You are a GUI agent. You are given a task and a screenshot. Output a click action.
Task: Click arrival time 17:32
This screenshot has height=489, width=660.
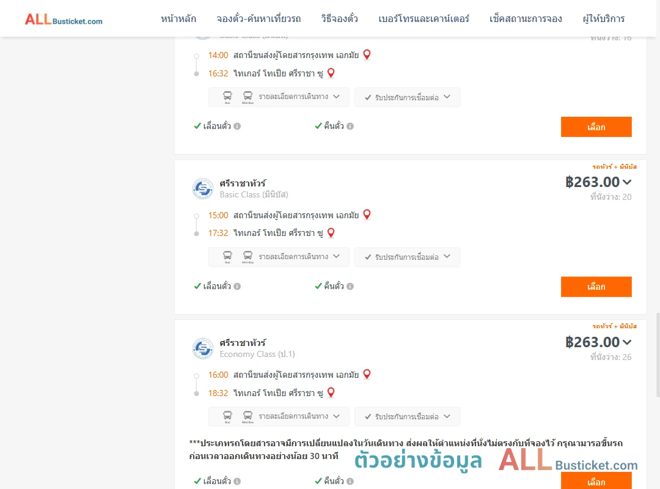(x=218, y=233)
